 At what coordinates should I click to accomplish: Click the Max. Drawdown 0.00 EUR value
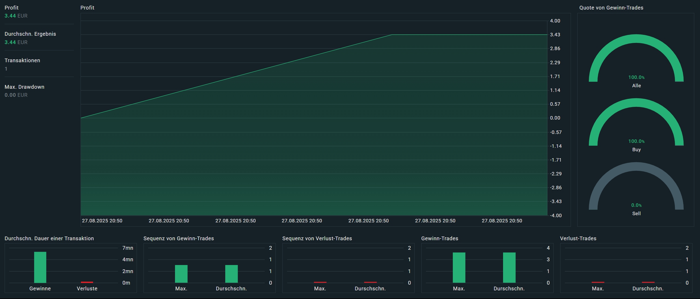(x=16, y=95)
